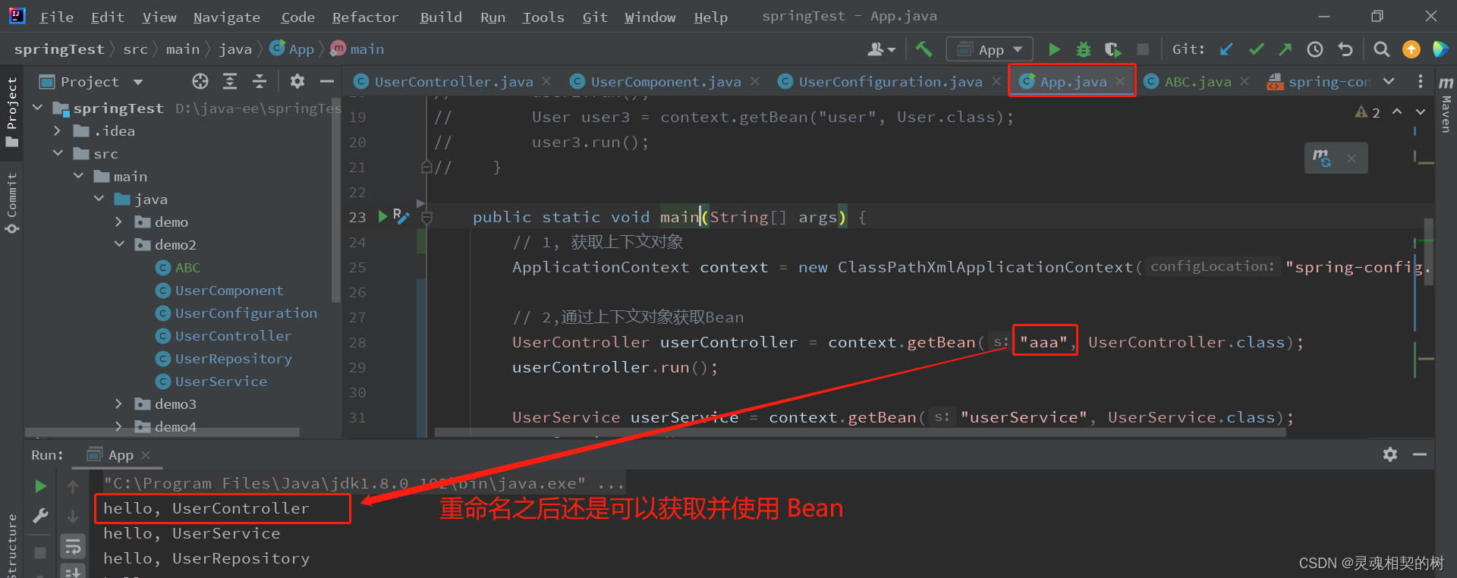Image resolution: width=1457 pixels, height=578 pixels.
Task: Open the user account icon dropdown
Action: click(881, 49)
